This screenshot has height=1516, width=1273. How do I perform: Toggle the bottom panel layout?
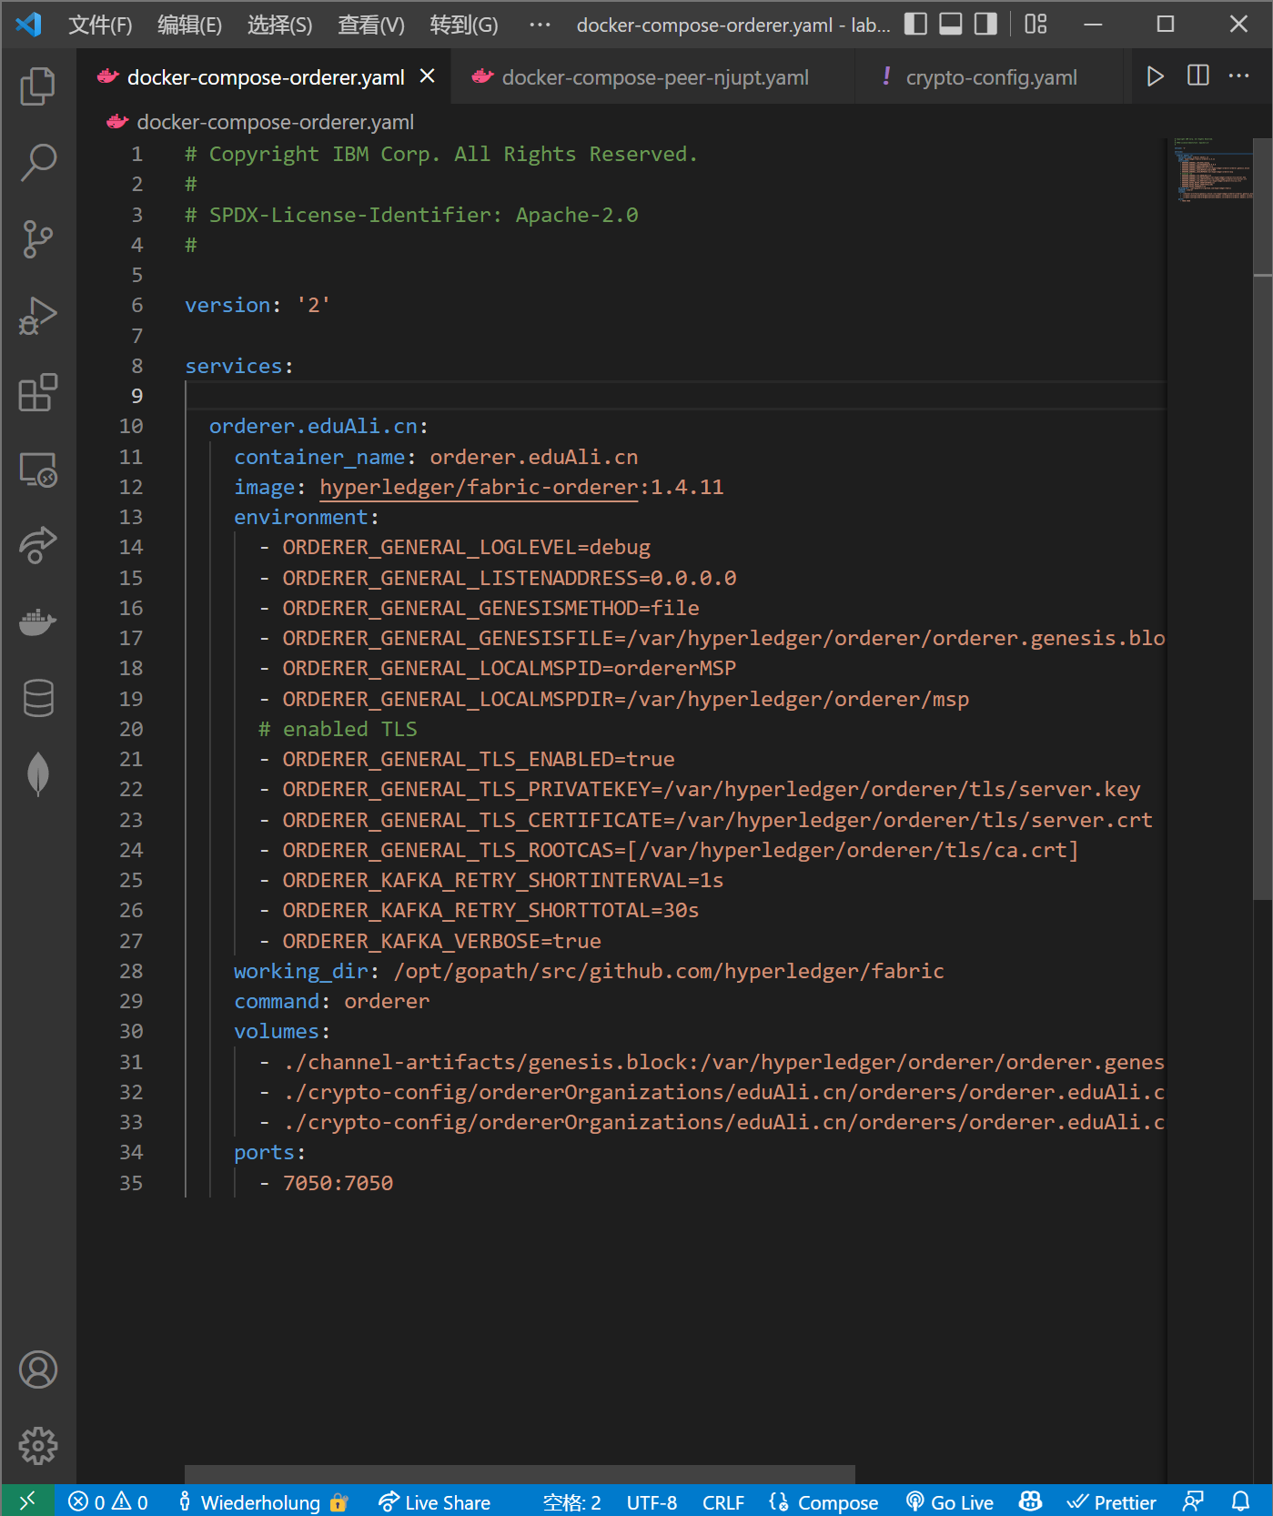[x=951, y=25]
